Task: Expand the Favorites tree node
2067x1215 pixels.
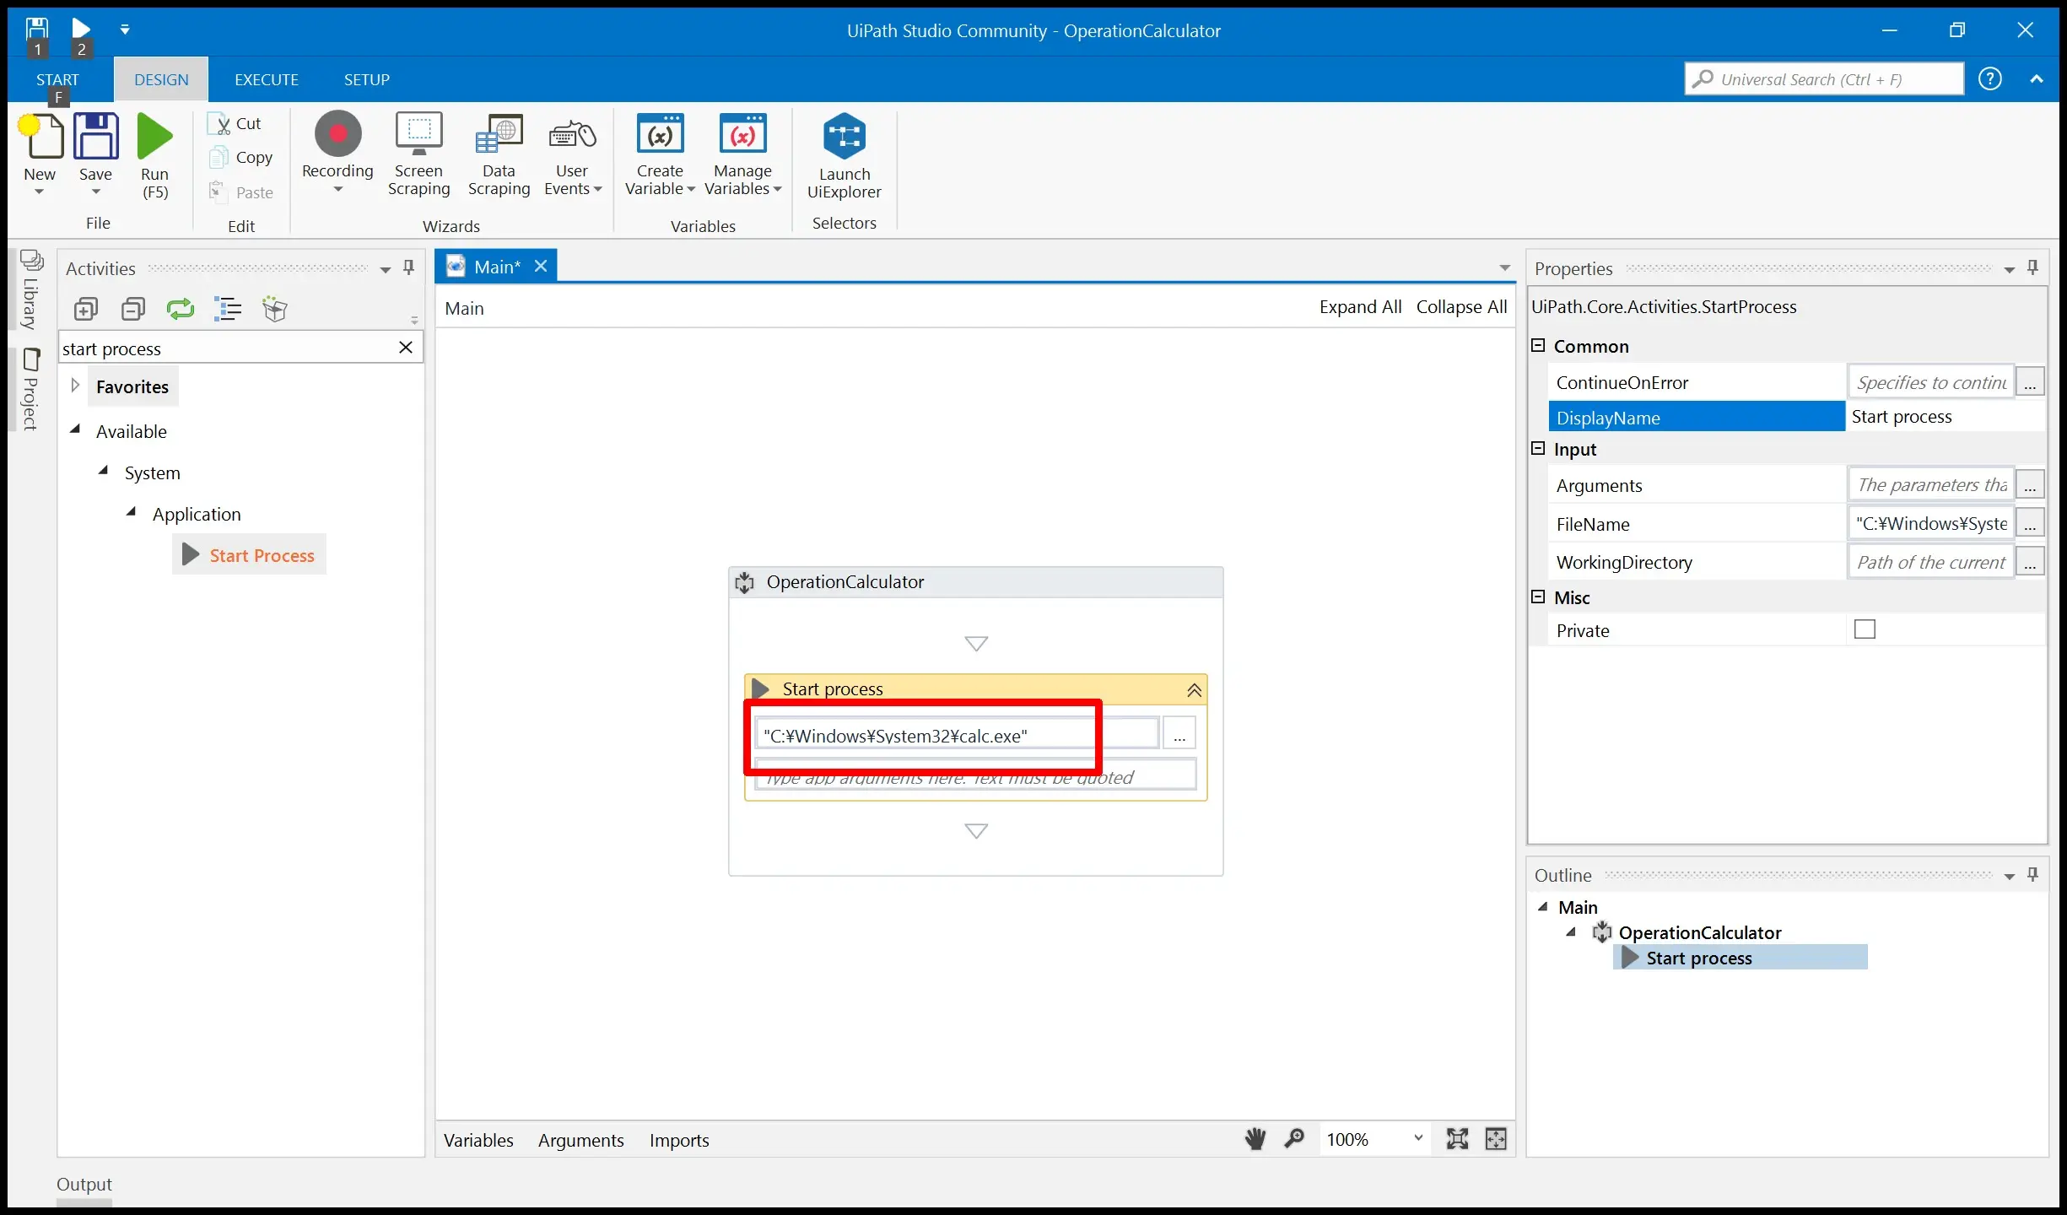Action: [75, 386]
